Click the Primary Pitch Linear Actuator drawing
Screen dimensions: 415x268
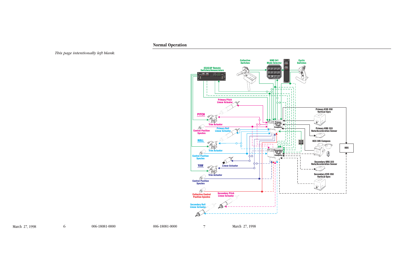[x=230, y=108]
